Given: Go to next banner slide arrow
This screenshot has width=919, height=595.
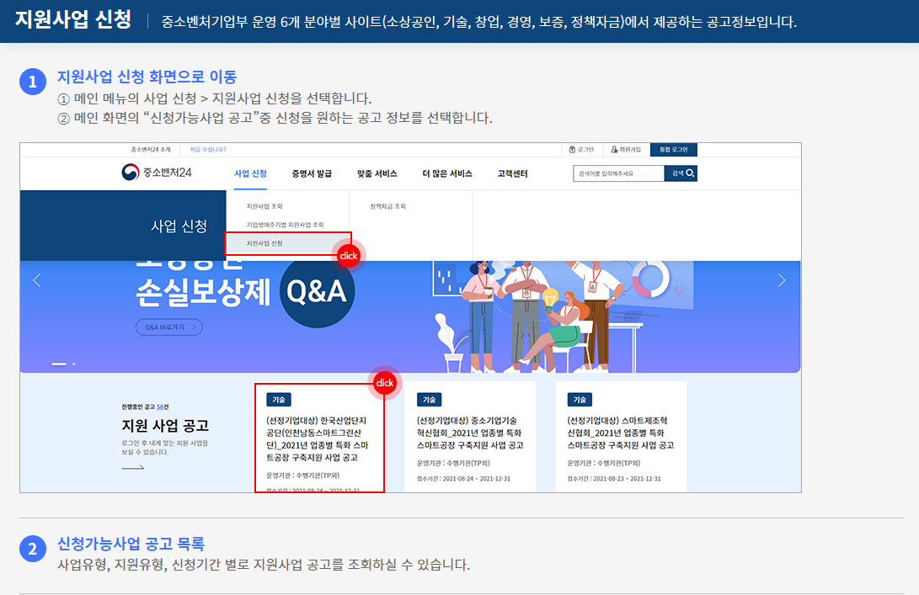Looking at the screenshot, I should coord(781,280).
